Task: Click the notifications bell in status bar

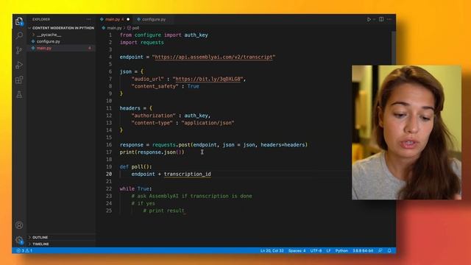Action: click(x=389, y=250)
